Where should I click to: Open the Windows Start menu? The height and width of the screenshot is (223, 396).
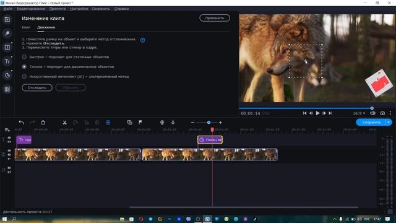coord(4,219)
